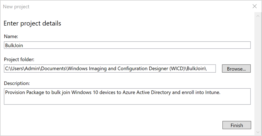The height and width of the screenshot is (136, 262).
Task: Click the 'New project' window title
Action: 16,7
